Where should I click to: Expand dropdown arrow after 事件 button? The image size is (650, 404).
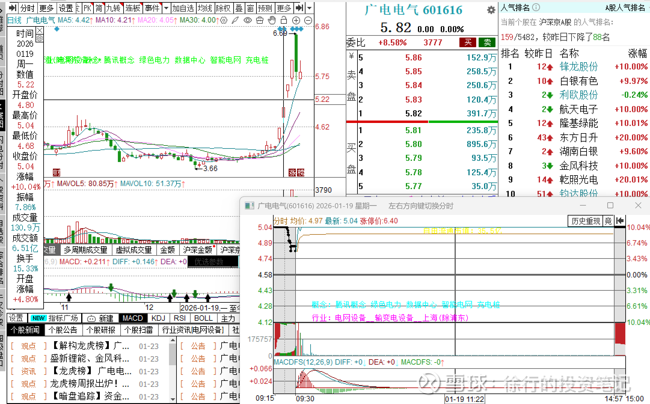point(166,8)
